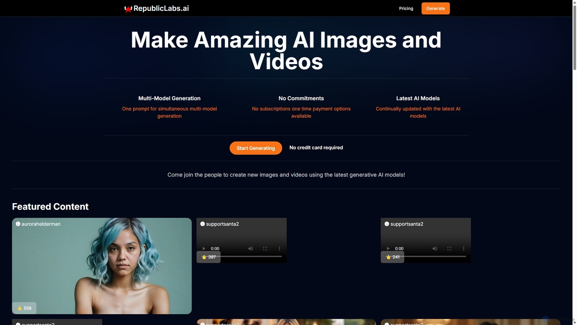Click the 'Multi-Model Generation' heading
This screenshot has width=577, height=325.
pos(169,98)
